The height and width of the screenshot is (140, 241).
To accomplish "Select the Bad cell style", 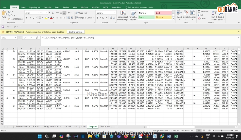I will [163, 13].
